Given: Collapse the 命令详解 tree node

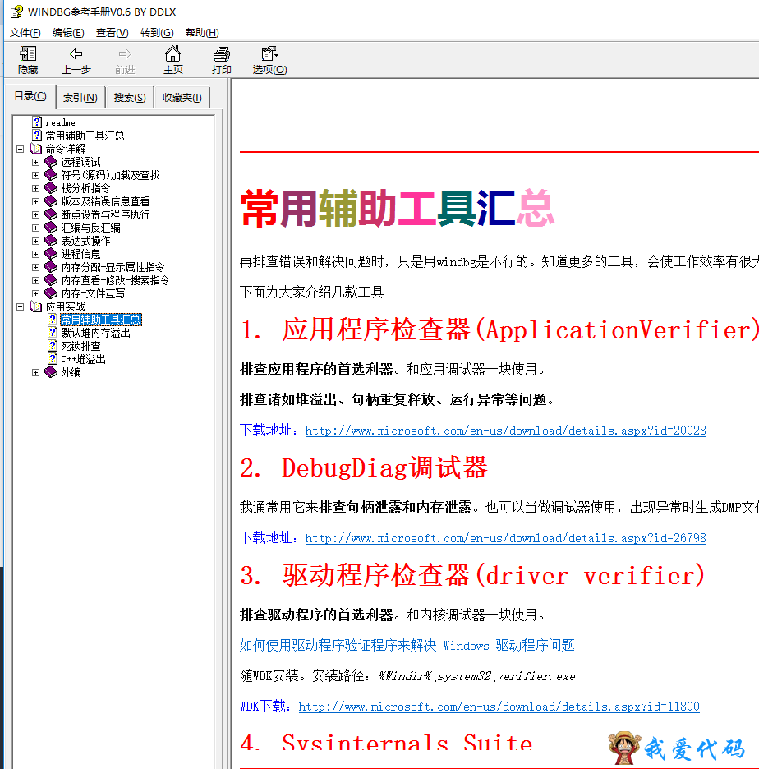Looking at the screenshot, I should [x=20, y=149].
